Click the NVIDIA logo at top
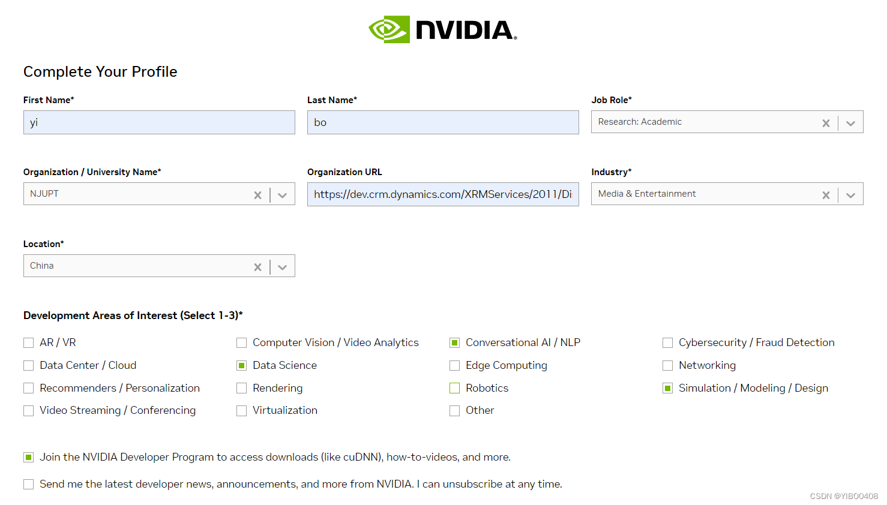 point(443,29)
